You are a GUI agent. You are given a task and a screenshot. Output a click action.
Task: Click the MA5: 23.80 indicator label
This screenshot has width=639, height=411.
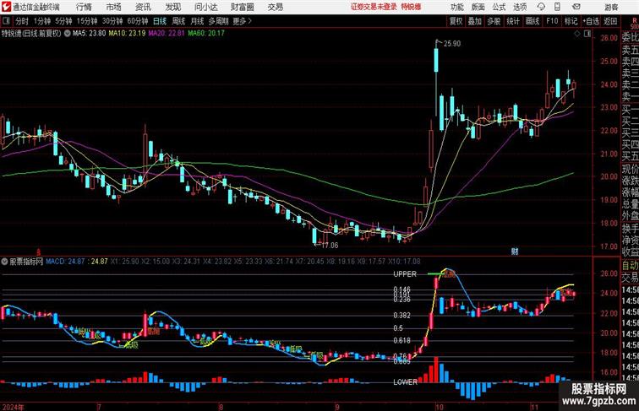[x=90, y=34]
